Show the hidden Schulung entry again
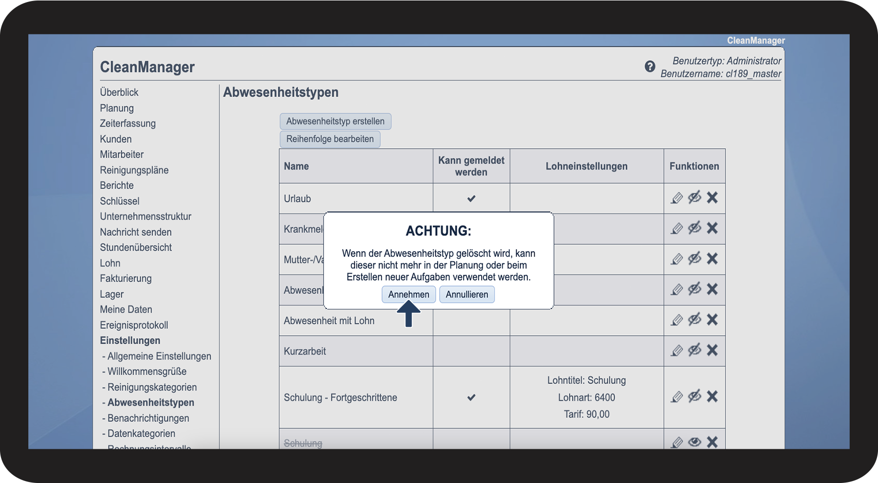 pos(695,442)
